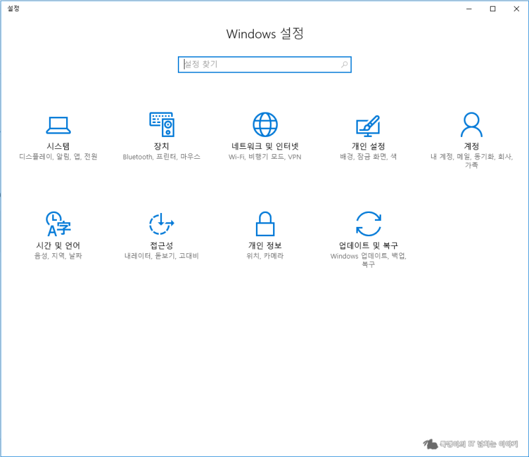
Task: Click the 설정 찾기 search field
Action: coord(265,64)
